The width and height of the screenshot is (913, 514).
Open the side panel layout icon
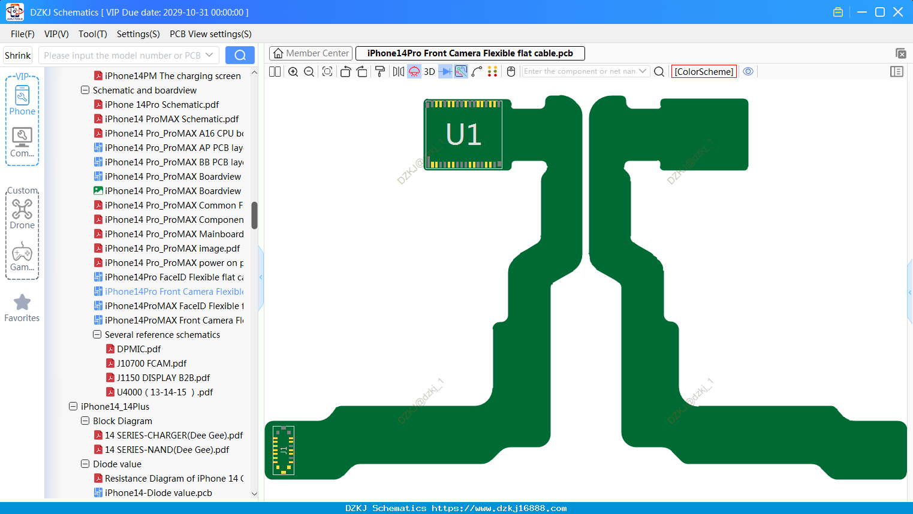(x=897, y=71)
